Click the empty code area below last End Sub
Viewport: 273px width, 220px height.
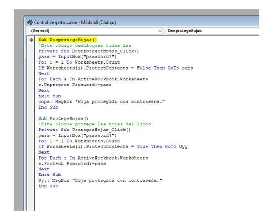point(136,200)
